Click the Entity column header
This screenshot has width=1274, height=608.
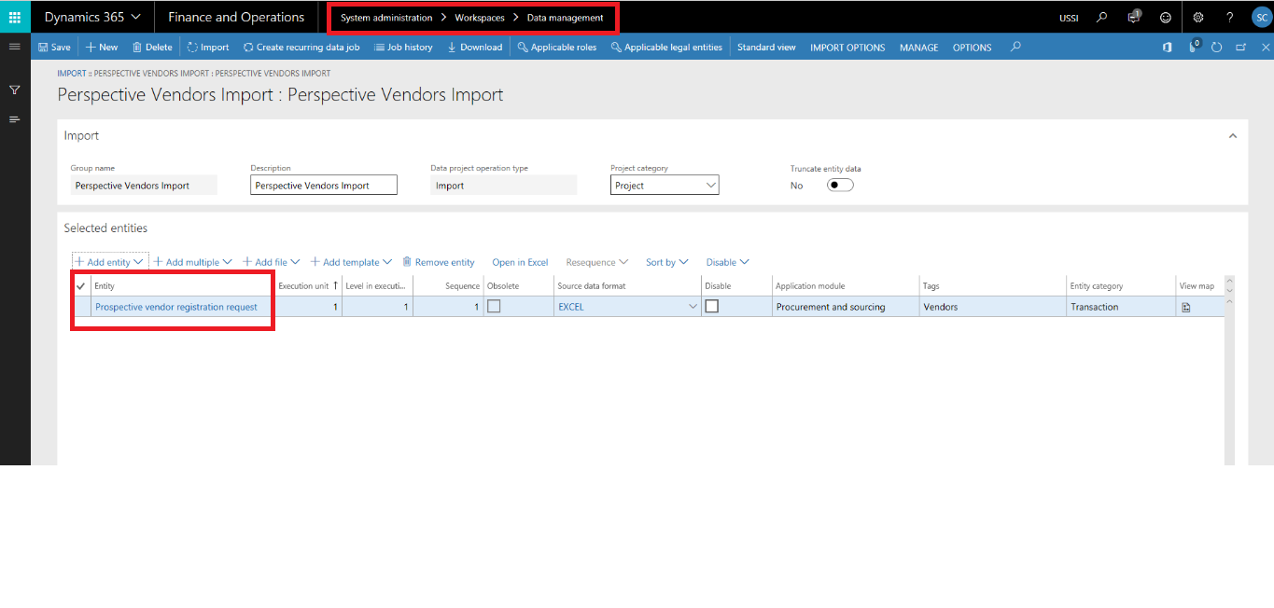click(183, 286)
